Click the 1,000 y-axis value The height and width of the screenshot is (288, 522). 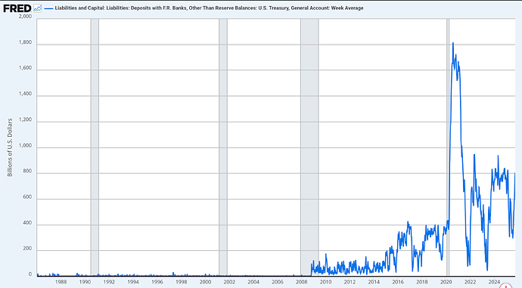click(x=25, y=146)
